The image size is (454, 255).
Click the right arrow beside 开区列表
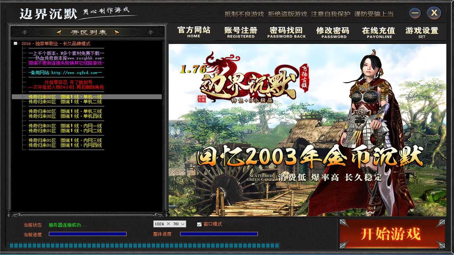117,32
